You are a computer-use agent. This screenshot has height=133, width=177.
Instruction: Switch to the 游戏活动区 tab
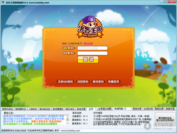[45, 109]
